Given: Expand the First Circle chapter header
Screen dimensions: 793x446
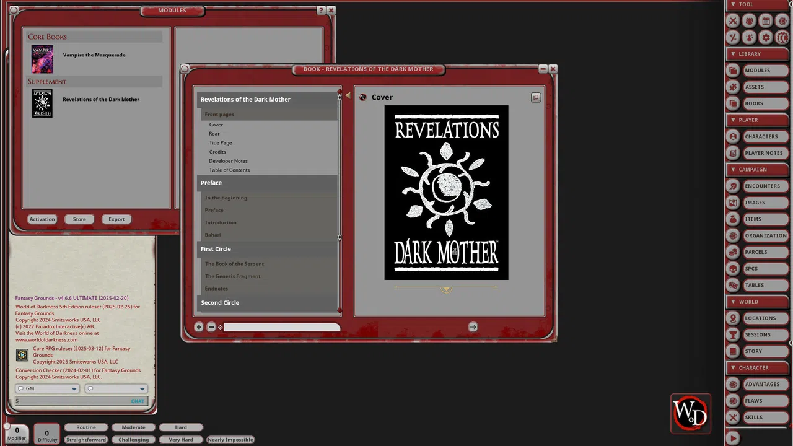Looking at the screenshot, I should point(267,249).
